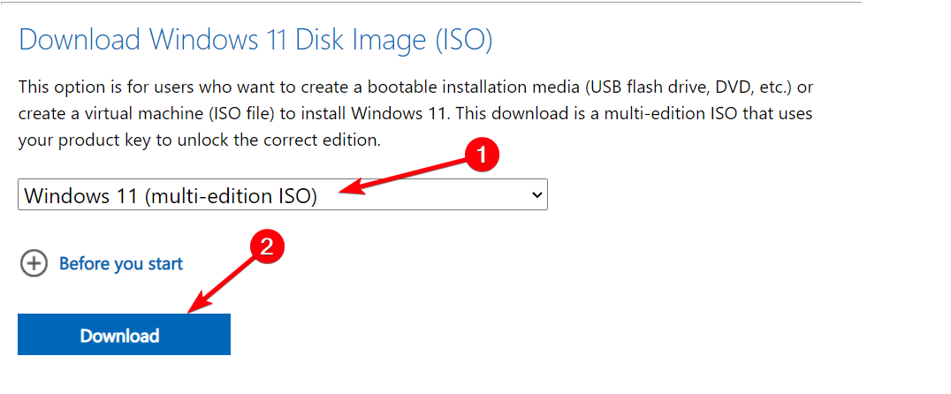This screenshot has height=394, width=951.
Task: Click the Download Windows 11 Disk Image heading
Action: coord(255,40)
